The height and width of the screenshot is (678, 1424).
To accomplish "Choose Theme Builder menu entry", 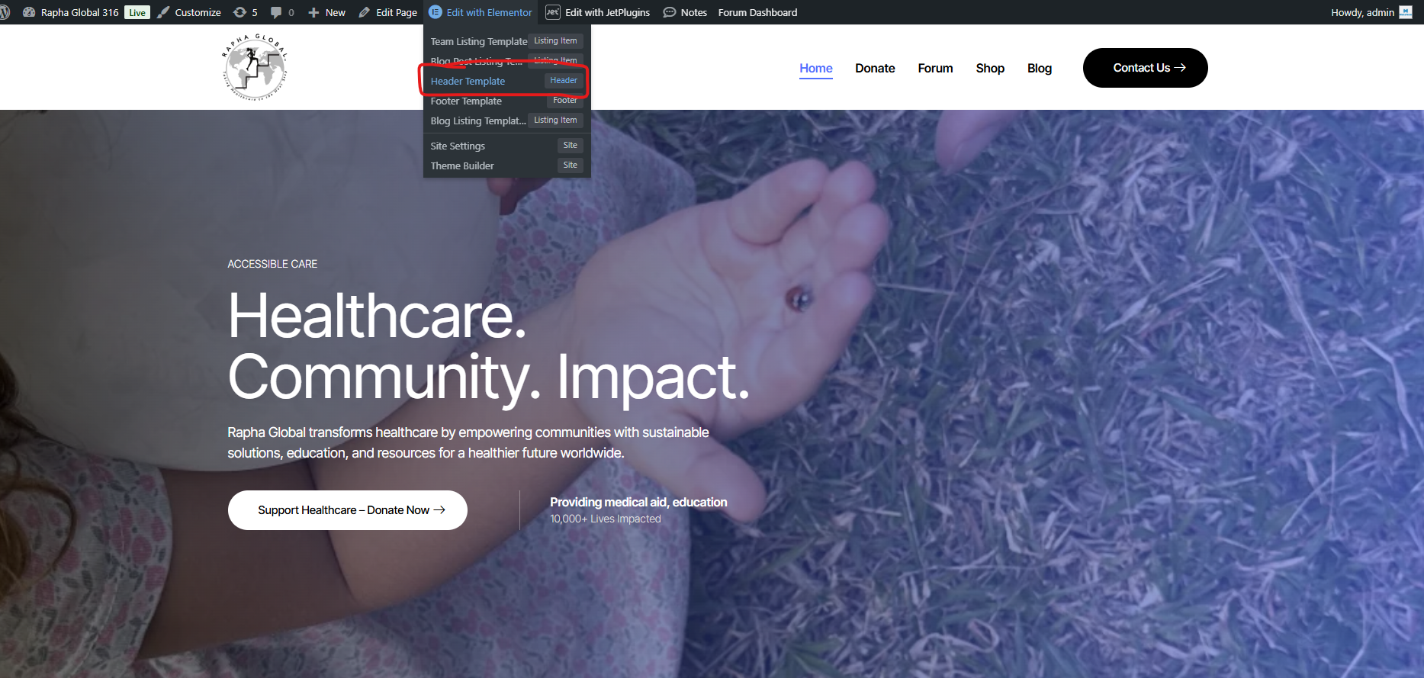I will point(462,165).
